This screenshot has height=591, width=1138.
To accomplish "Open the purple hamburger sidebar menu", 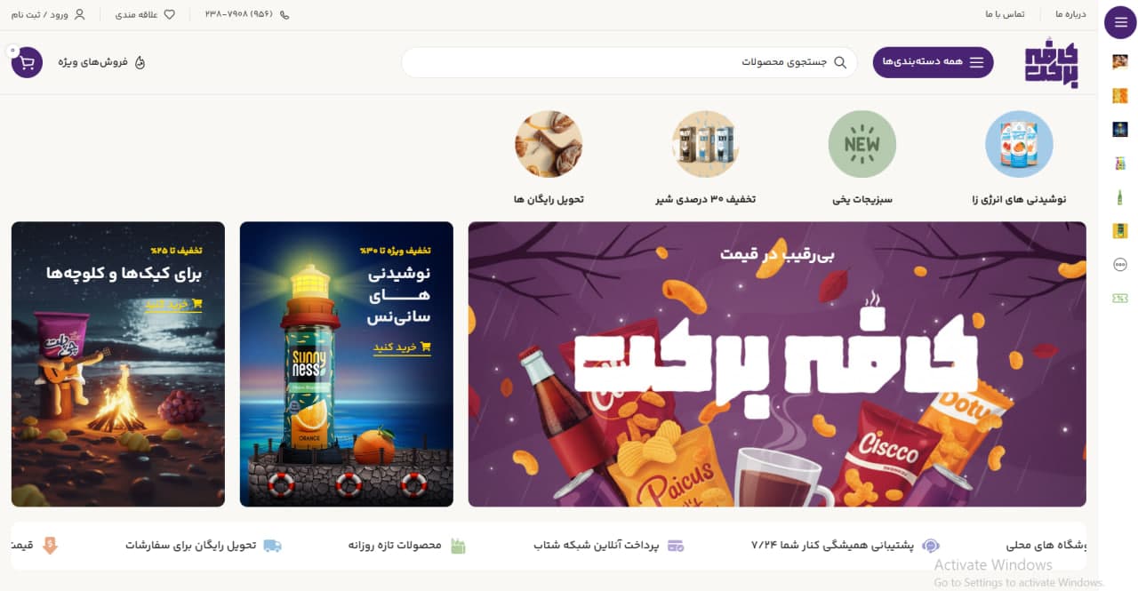I will coord(1120,21).
